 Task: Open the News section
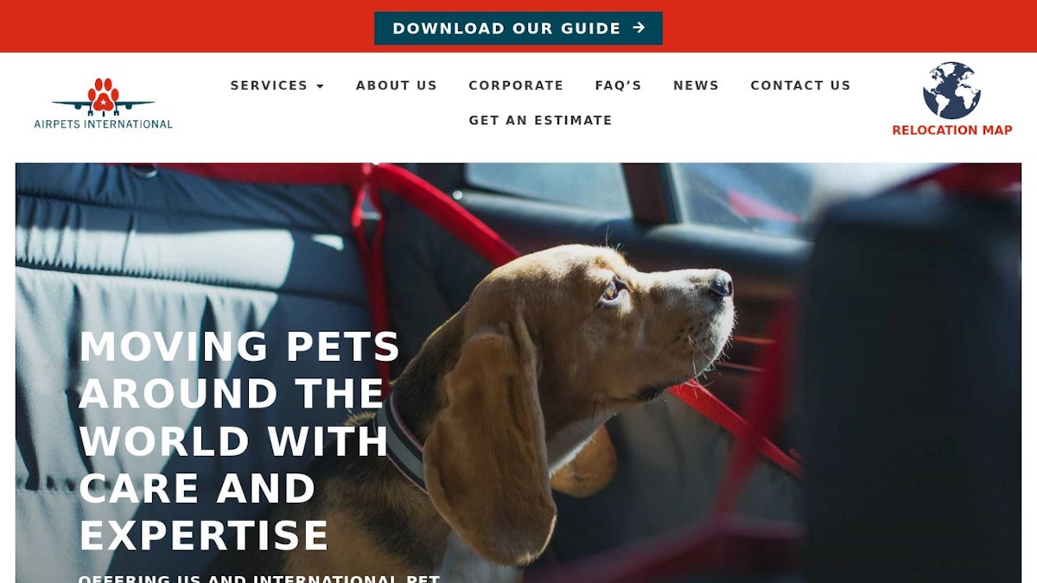[x=696, y=86]
